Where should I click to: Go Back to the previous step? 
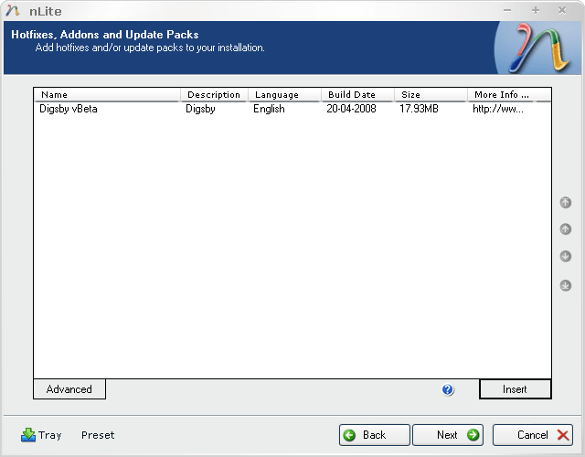point(374,435)
